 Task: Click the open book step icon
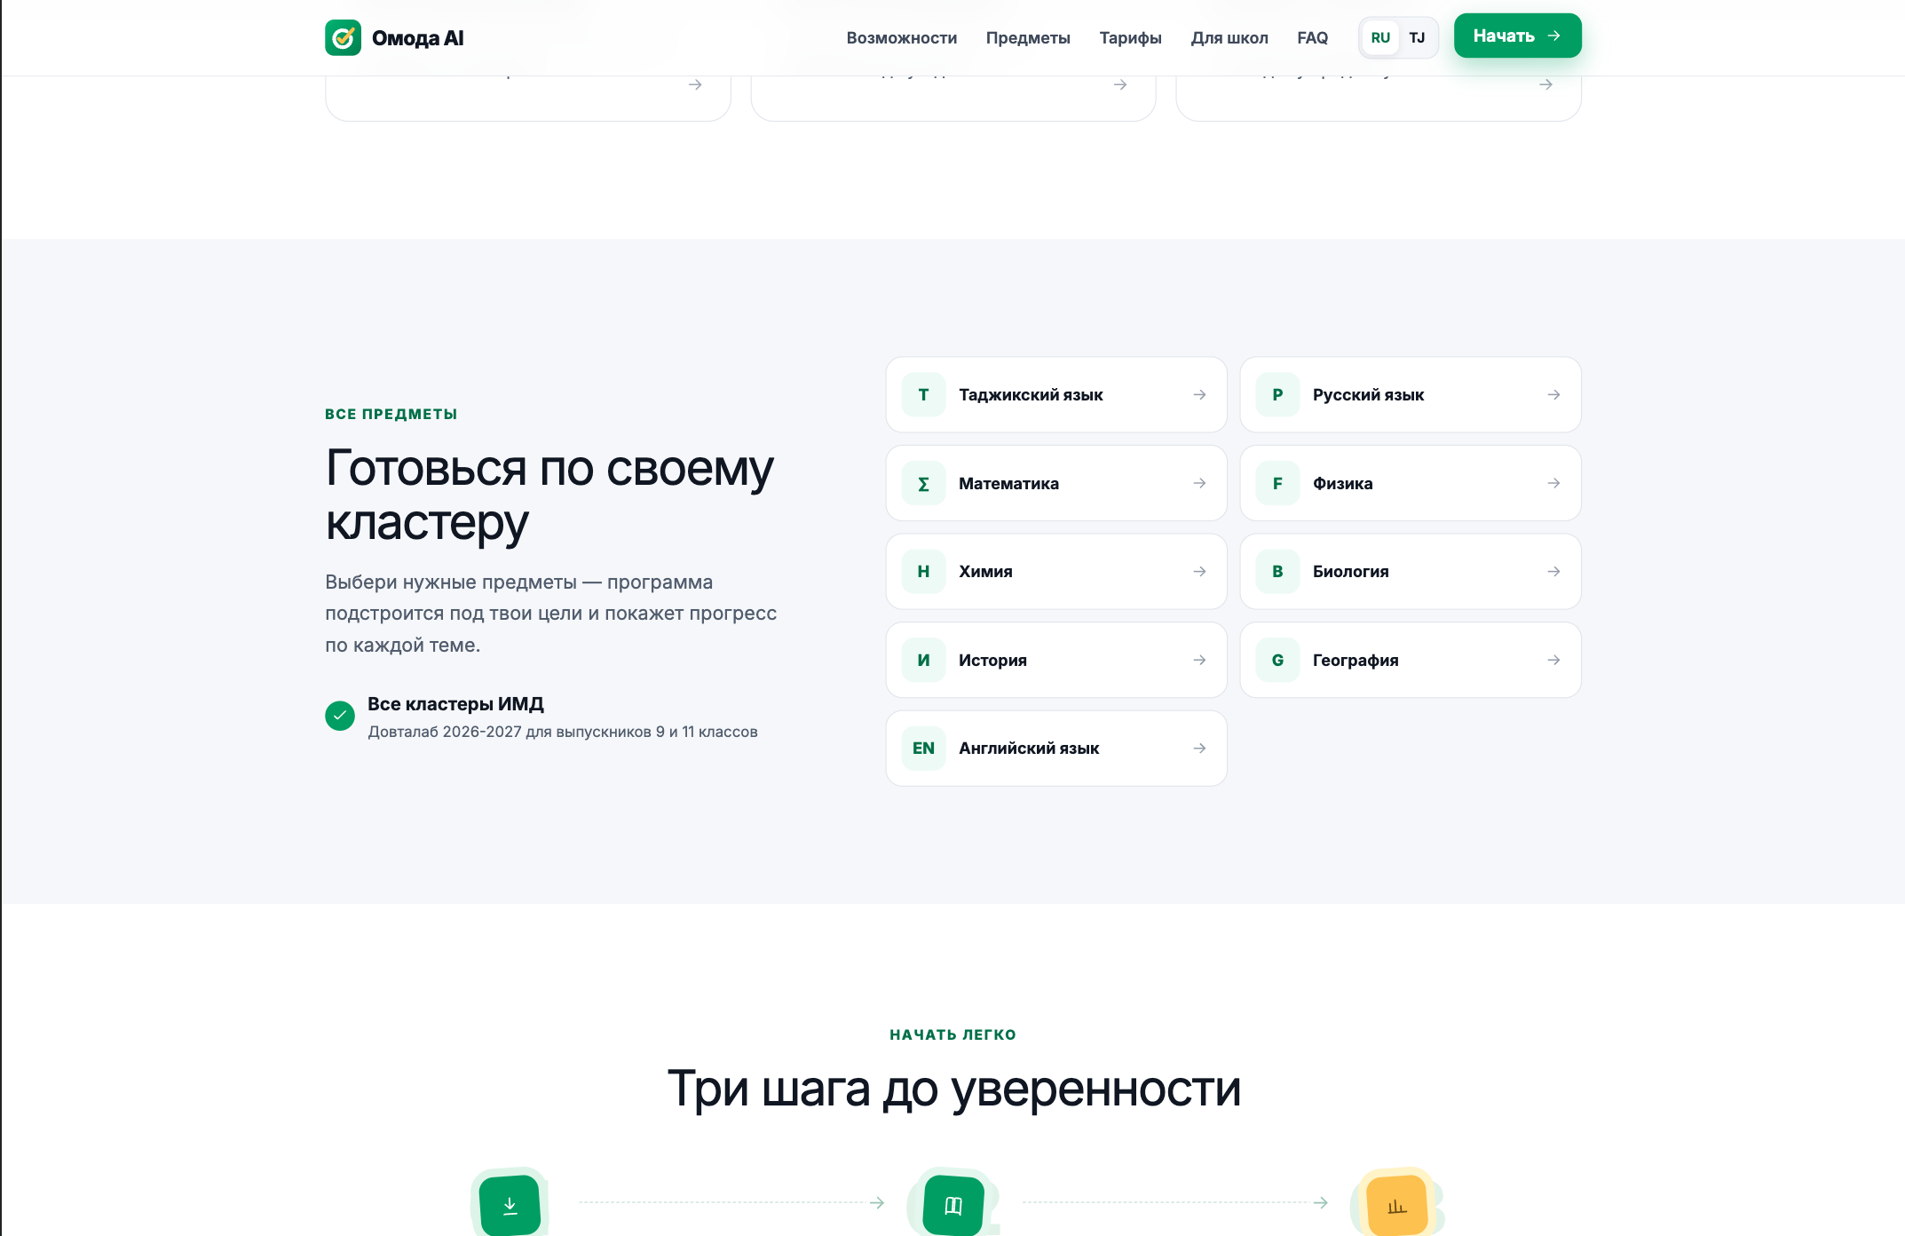point(953,1205)
